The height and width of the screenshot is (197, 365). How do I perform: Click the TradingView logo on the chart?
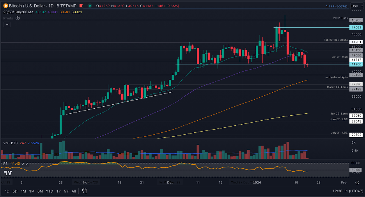click(x=8, y=173)
